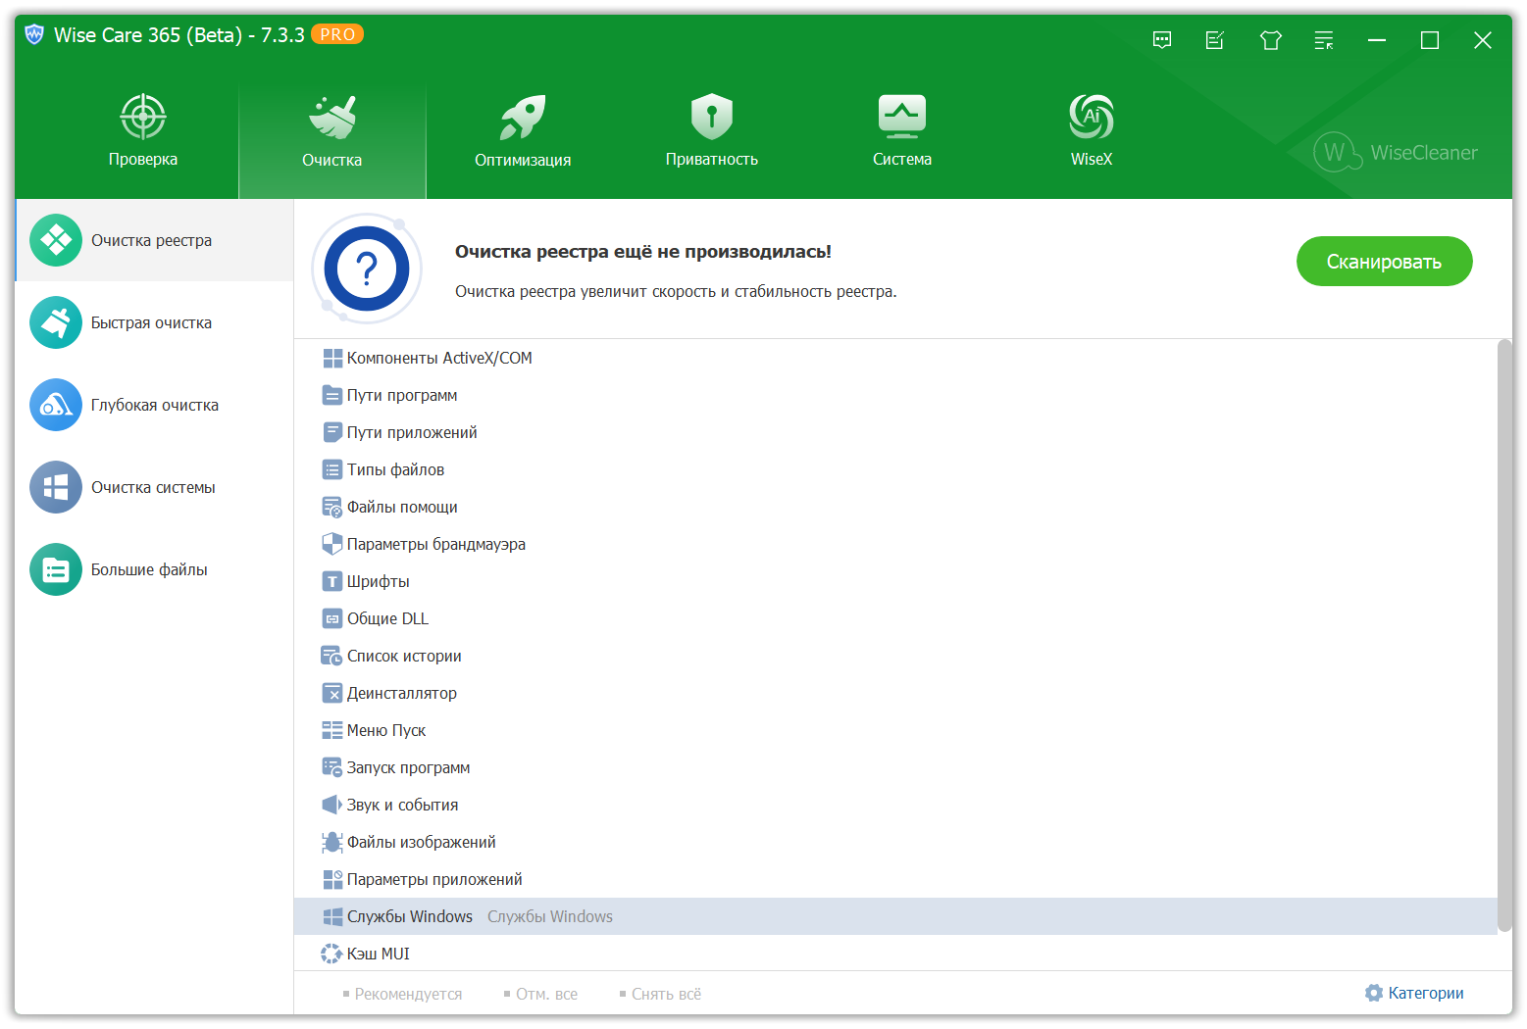Click the notes edit icon in title bar

1215,40
